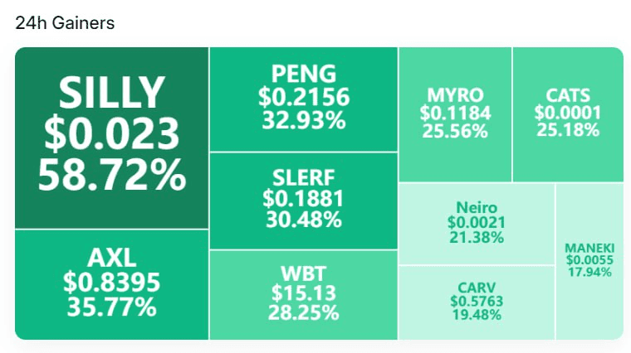This screenshot has width=631, height=353.
Task: Click the SLERF heatmap tile
Action: tap(304, 201)
